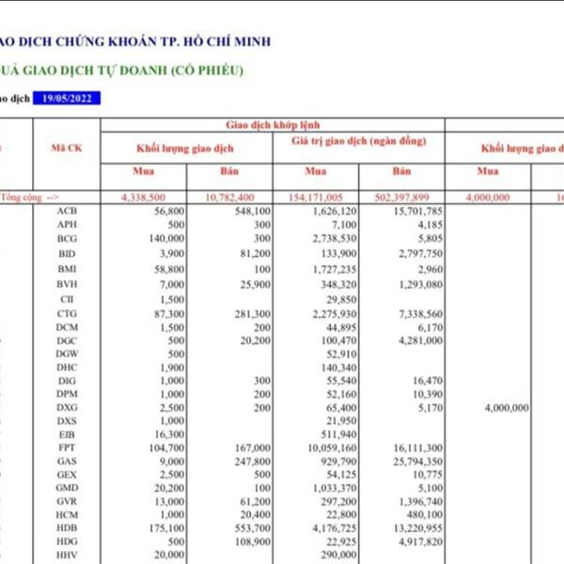Click the GAS ticker cell

67,462
